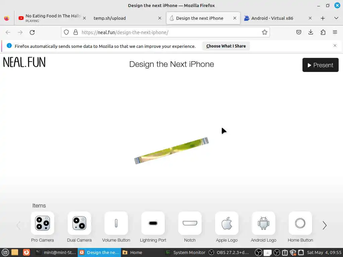
Task: Select the Lightning Port item
Action: (153, 223)
